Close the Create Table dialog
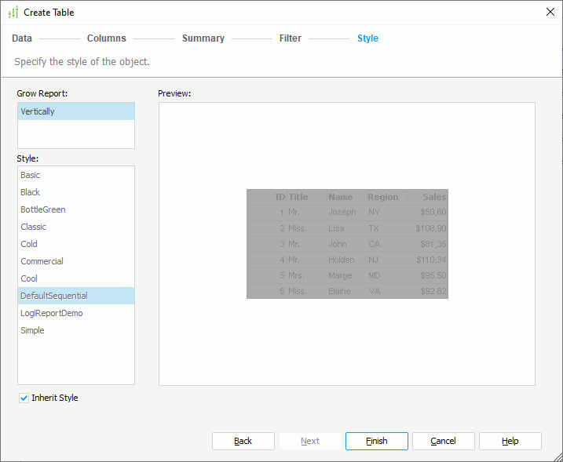Image resolution: width=563 pixels, height=462 pixels. click(550, 12)
